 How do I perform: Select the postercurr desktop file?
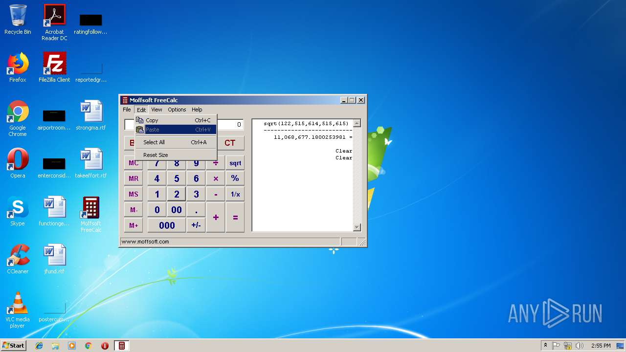coord(54,313)
